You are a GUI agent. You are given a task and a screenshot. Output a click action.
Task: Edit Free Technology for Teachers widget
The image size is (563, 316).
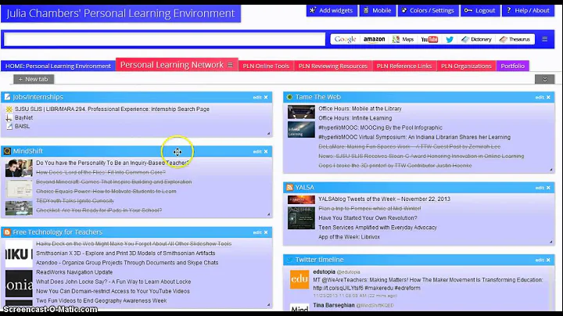[x=256, y=232]
